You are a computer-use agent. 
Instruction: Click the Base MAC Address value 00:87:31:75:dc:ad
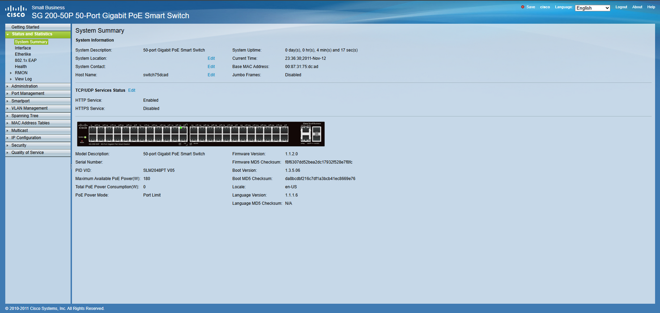(302, 67)
